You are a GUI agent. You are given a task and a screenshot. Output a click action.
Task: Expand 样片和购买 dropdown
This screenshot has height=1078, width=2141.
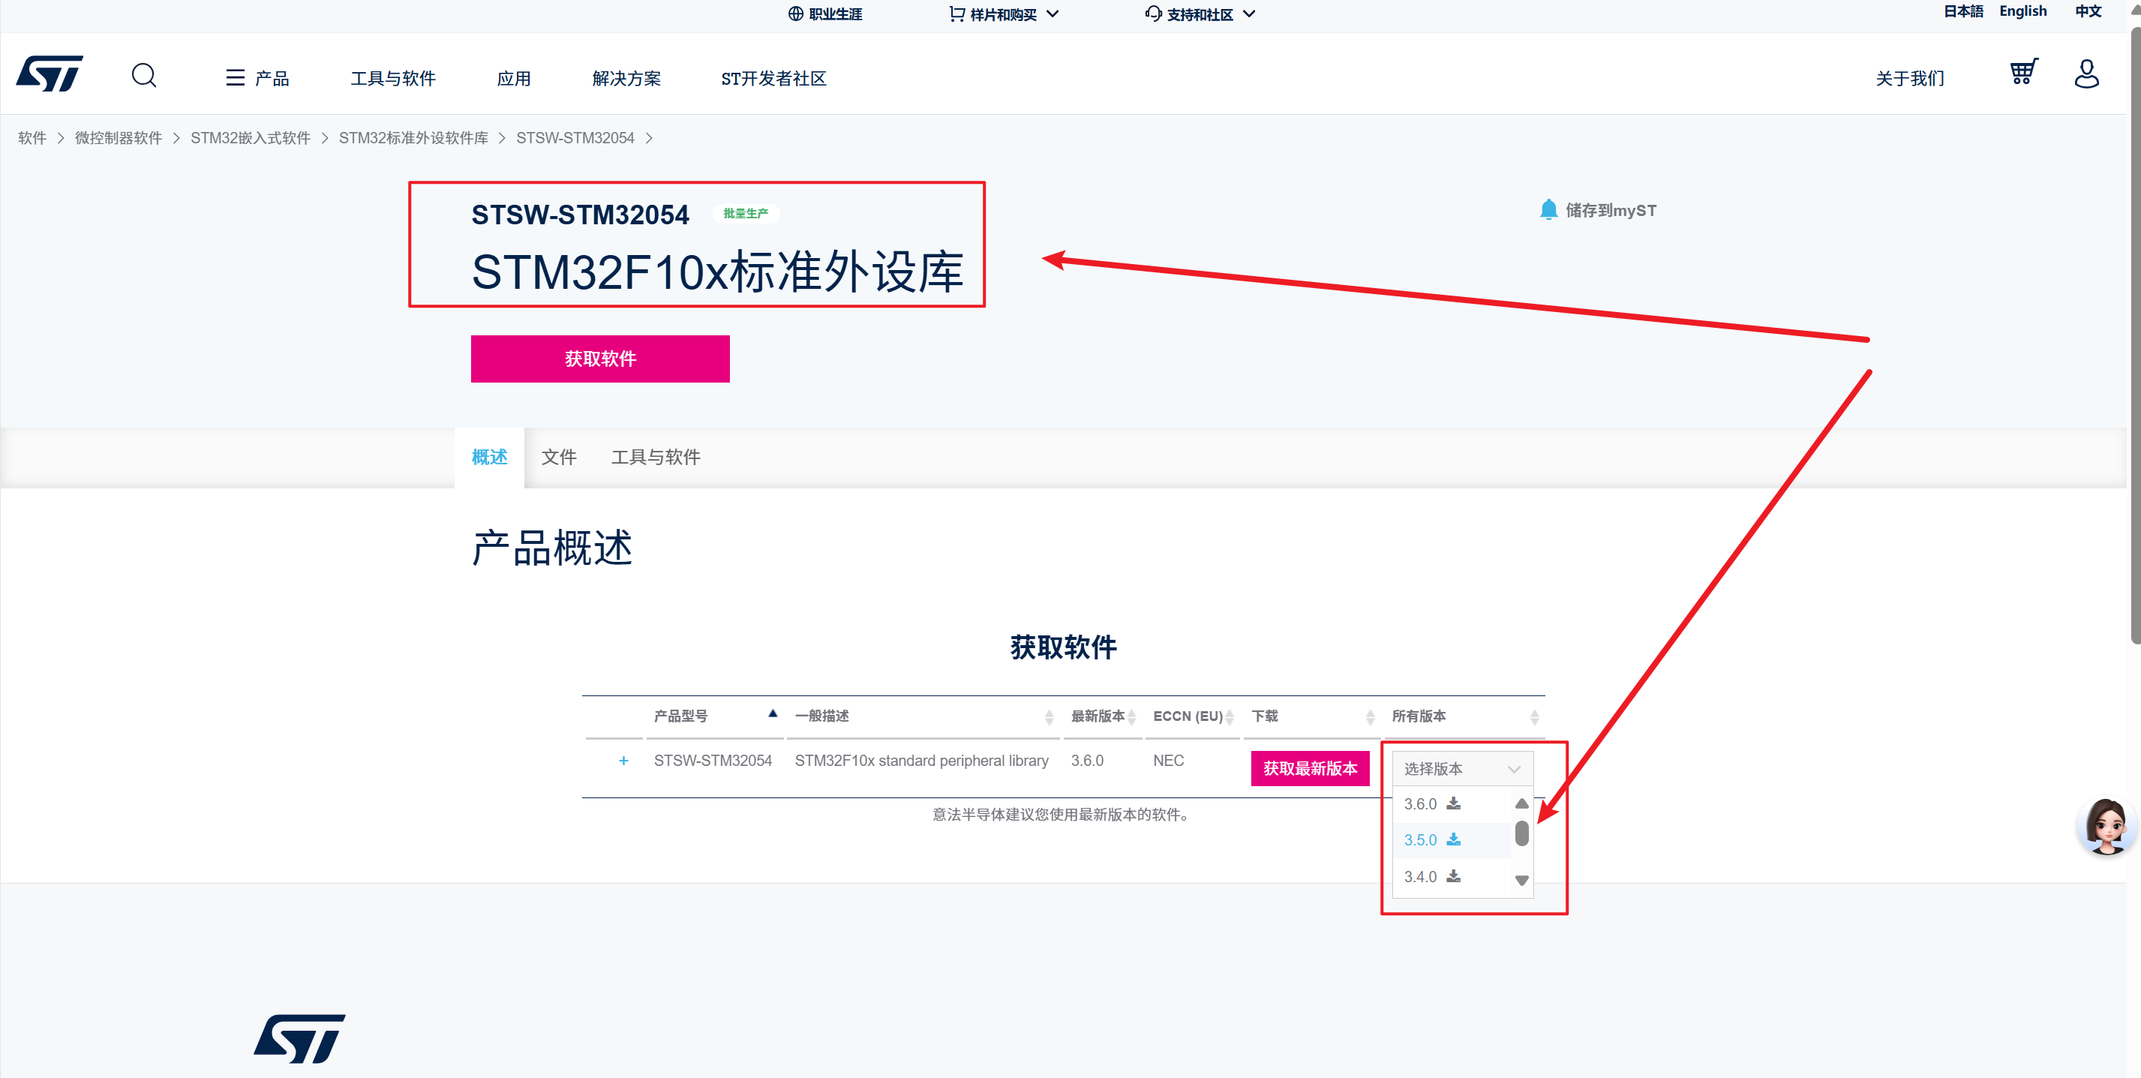pos(1004,14)
